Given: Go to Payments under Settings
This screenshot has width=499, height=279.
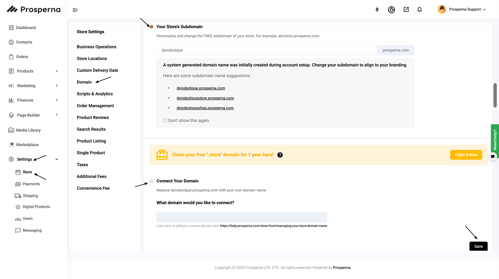Looking at the screenshot, I should pos(31,184).
